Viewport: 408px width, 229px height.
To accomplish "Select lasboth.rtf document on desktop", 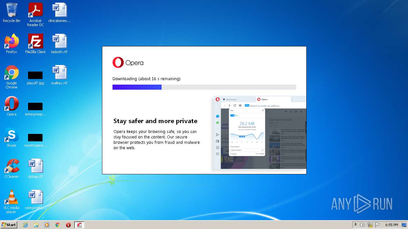I will pyautogui.click(x=59, y=44).
